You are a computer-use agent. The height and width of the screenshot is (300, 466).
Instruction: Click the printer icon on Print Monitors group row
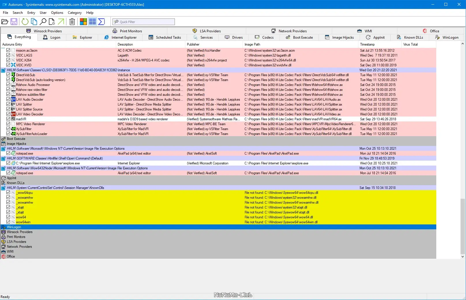(x=3, y=237)
